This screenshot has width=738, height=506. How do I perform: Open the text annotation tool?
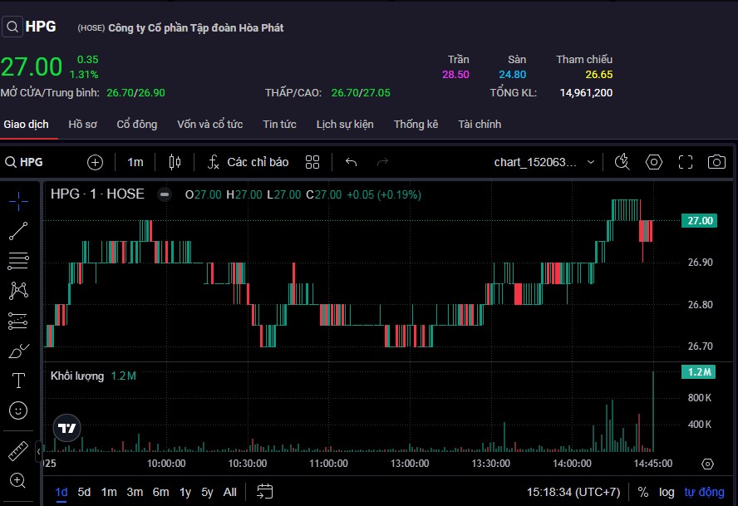click(18, 381)
